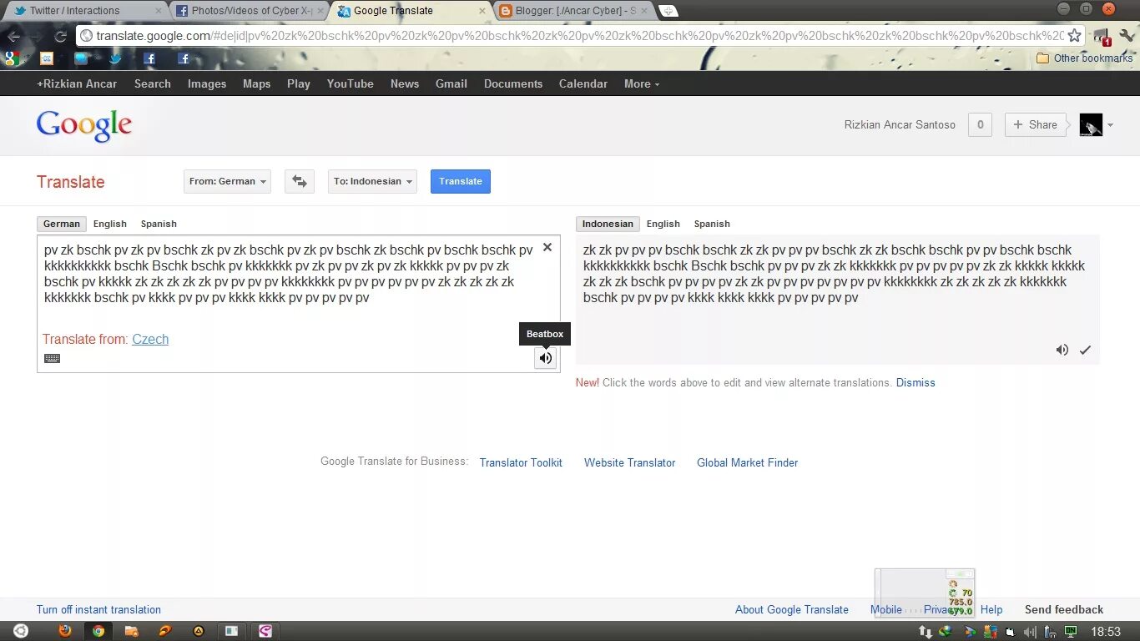1140x641 pixels.
Task: Turn off instant translation
Action: (x=98, y=609)
